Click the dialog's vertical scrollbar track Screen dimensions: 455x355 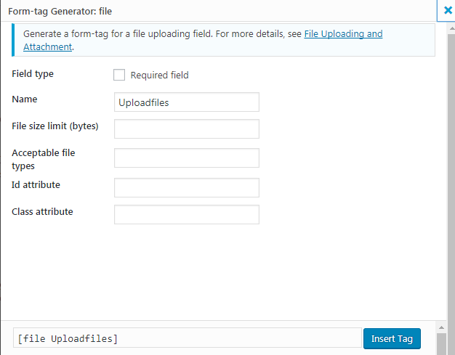(441, 181)
